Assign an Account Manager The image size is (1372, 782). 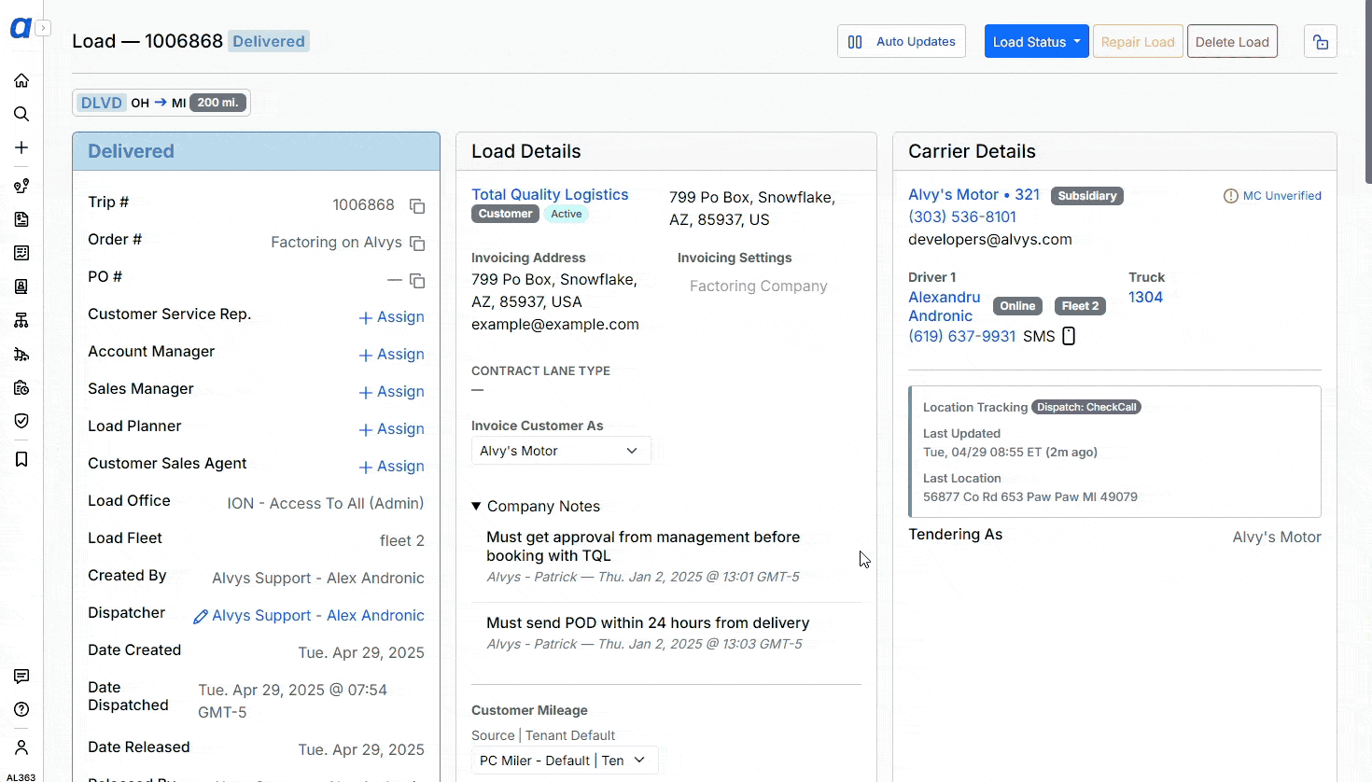392,355
